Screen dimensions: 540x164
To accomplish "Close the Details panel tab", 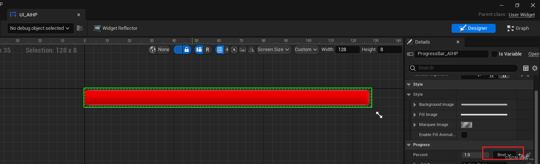I will [458, 42].
